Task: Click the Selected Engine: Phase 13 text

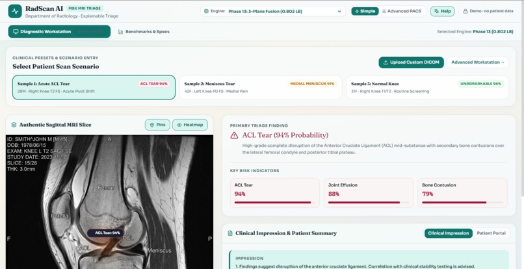Action: (475, 32)
